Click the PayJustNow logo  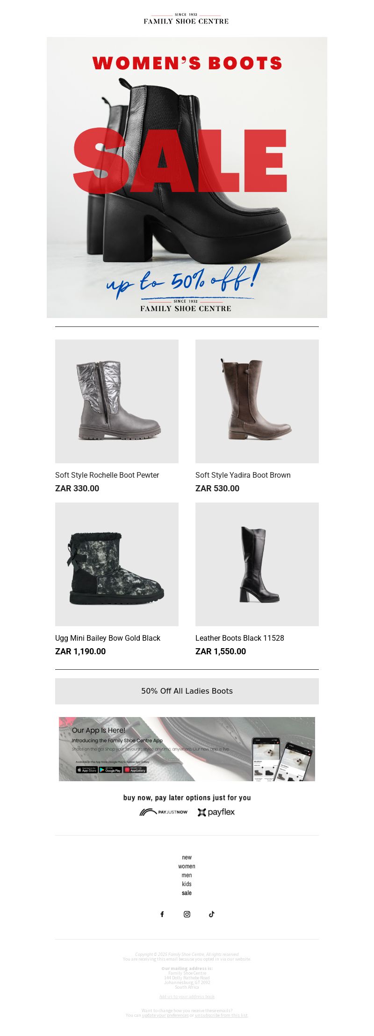[164, 812]
